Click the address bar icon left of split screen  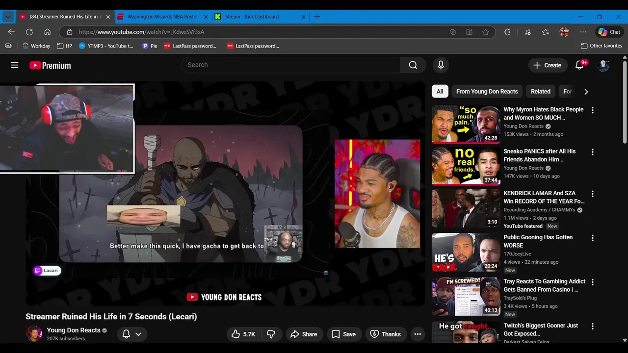453,32
